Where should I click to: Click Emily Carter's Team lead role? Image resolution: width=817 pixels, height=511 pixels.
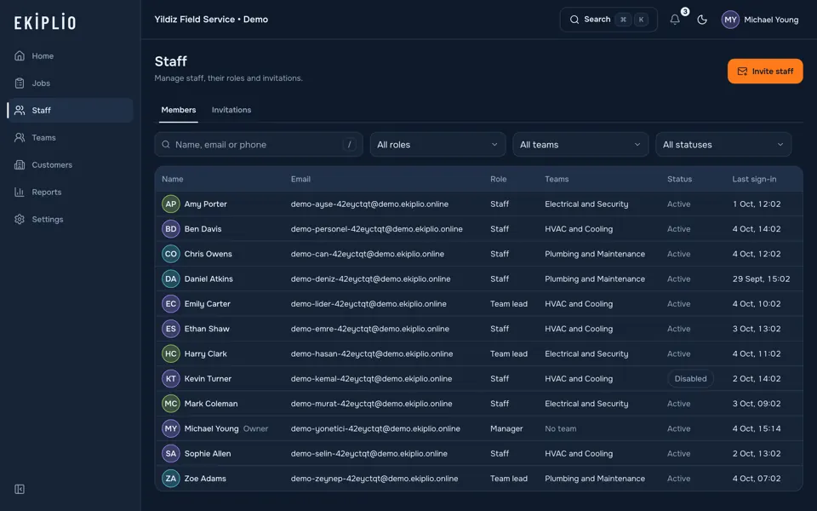point(509,303)
